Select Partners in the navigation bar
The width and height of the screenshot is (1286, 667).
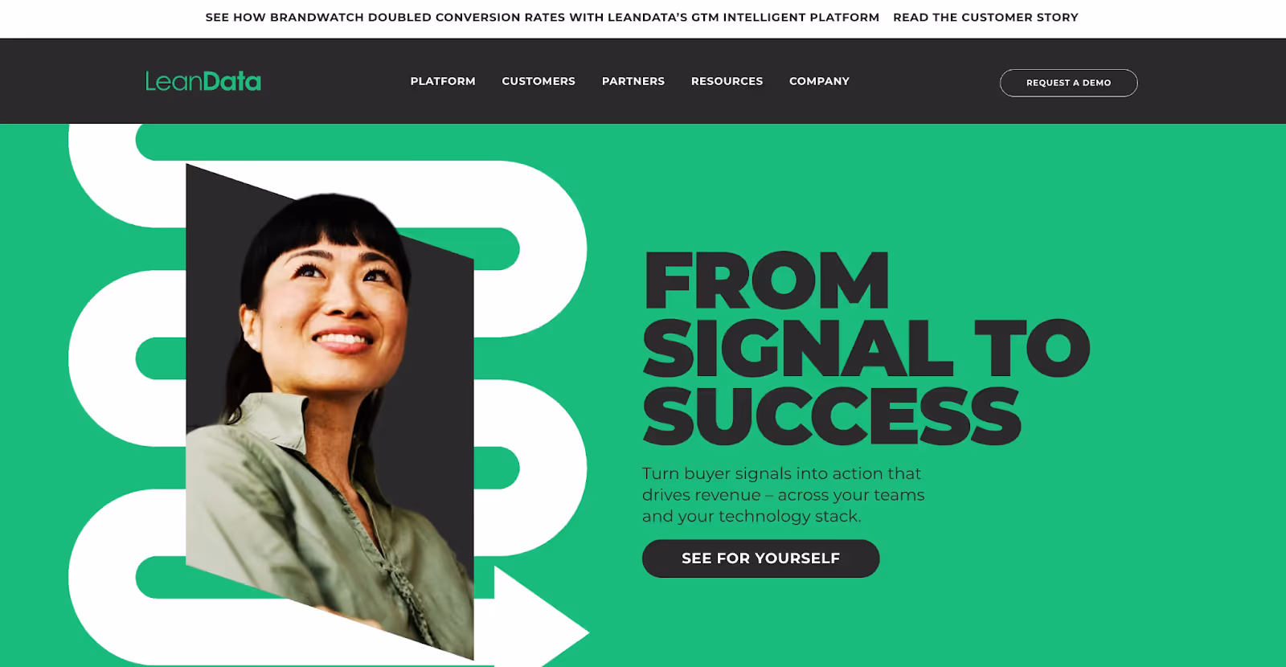tap(633, 81)
